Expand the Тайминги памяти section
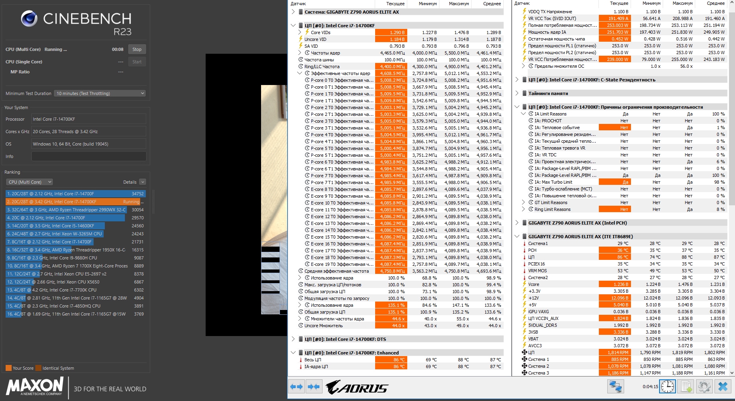This screenshot has width=735, height=401. (x=517, y=93)
